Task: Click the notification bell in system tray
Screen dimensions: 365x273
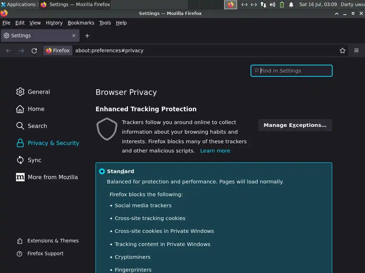Action: pyautogui.click(x=291, y=5)
